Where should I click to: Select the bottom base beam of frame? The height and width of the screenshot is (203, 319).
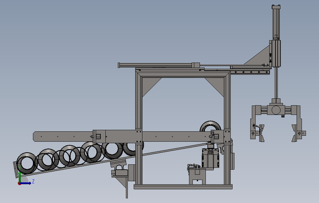tap(183, 187)
